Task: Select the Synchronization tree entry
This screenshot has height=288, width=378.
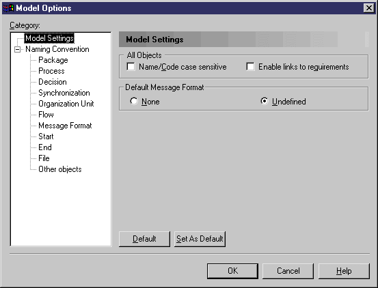Action: click(x=64, y=93)
